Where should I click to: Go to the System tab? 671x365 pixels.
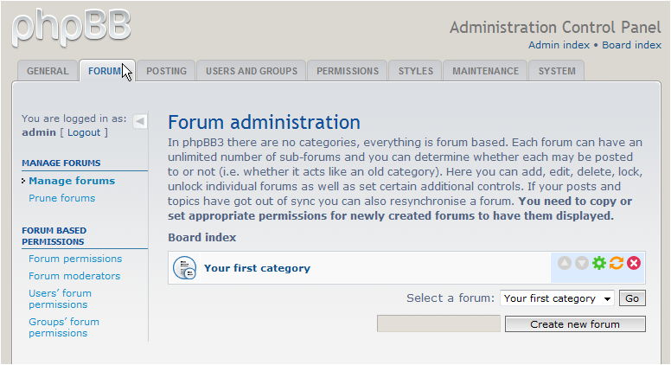click(557, 71)
